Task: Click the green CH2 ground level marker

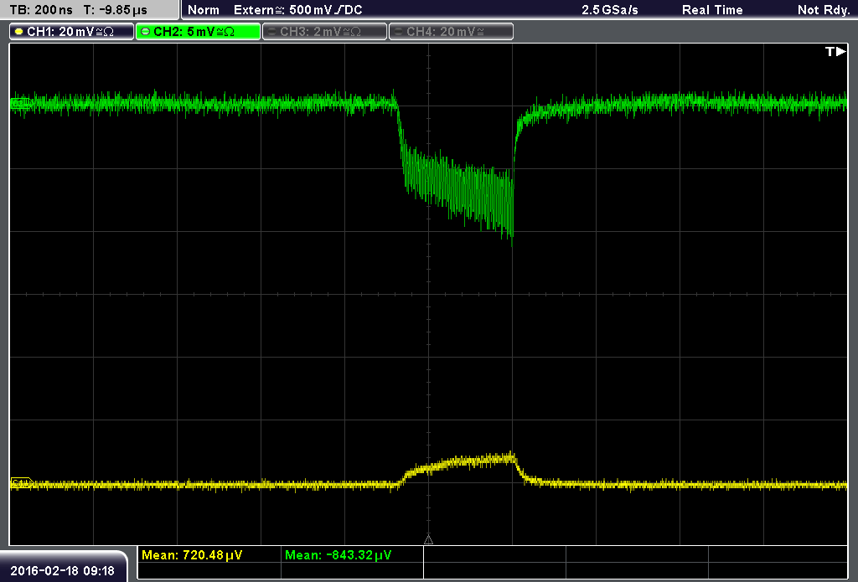Action: (x=21, y=103)
